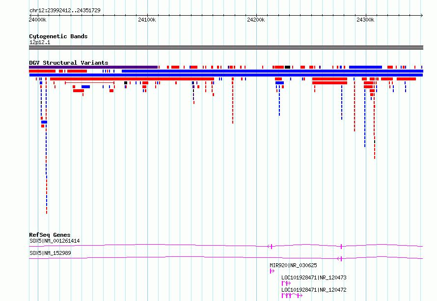Screen dimensions: 437x301
Task: Select the MIR920 gene glyph
Action: 272,271
